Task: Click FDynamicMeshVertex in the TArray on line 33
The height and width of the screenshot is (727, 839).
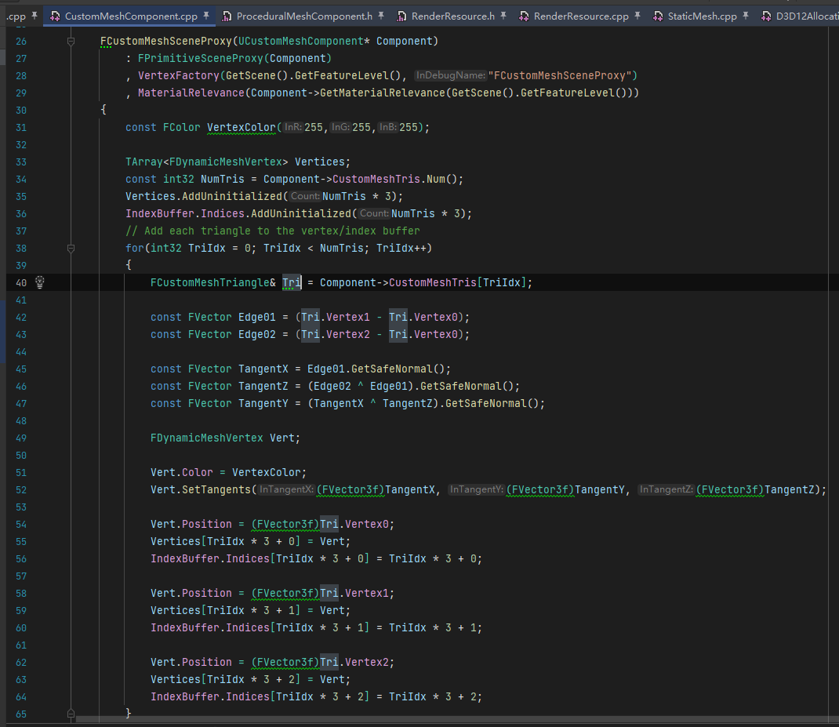Action: click(x=225, y=162)
